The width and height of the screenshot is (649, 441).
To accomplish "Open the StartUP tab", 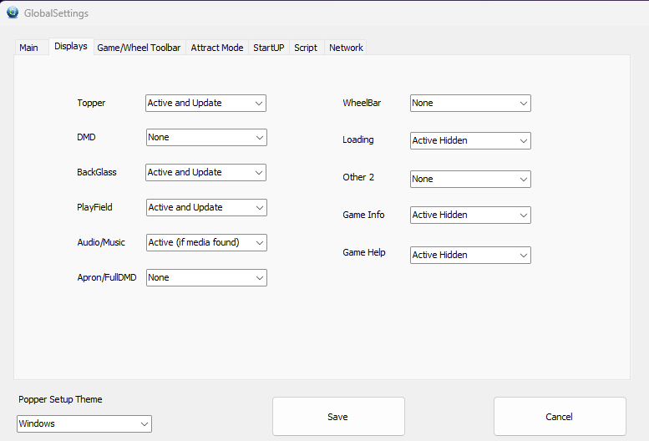I will [269, 48].
